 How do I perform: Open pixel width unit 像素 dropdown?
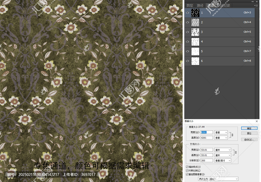click(x=221, y=132)
